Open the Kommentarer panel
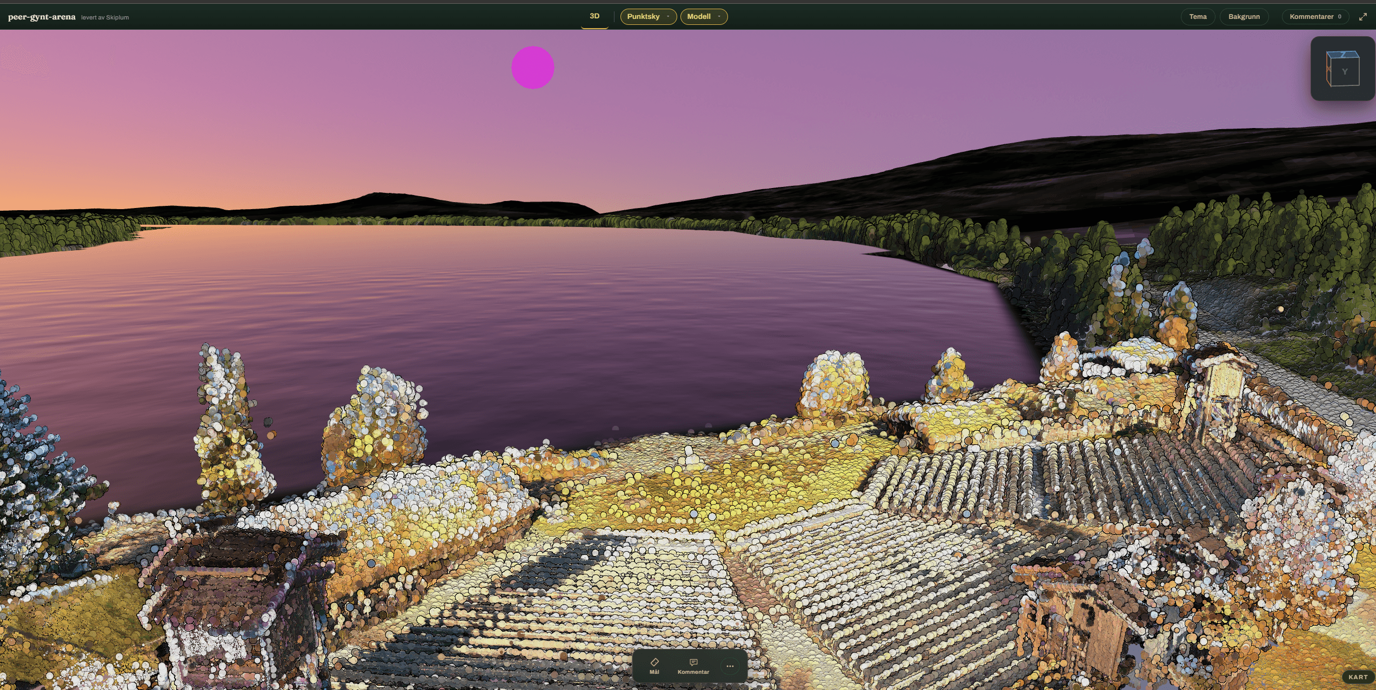This screenshot has width=1376, height=690. tap(1315, 17)
